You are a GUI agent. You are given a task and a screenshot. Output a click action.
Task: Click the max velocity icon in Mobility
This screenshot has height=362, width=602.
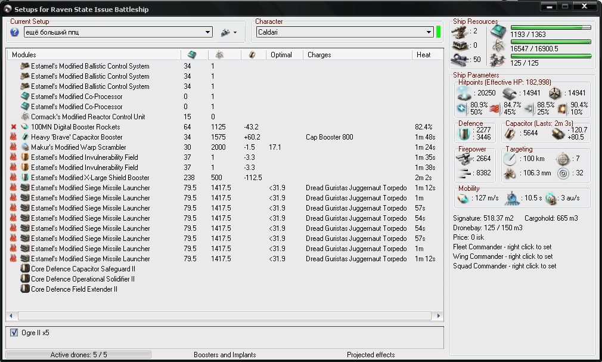[463, 199]
